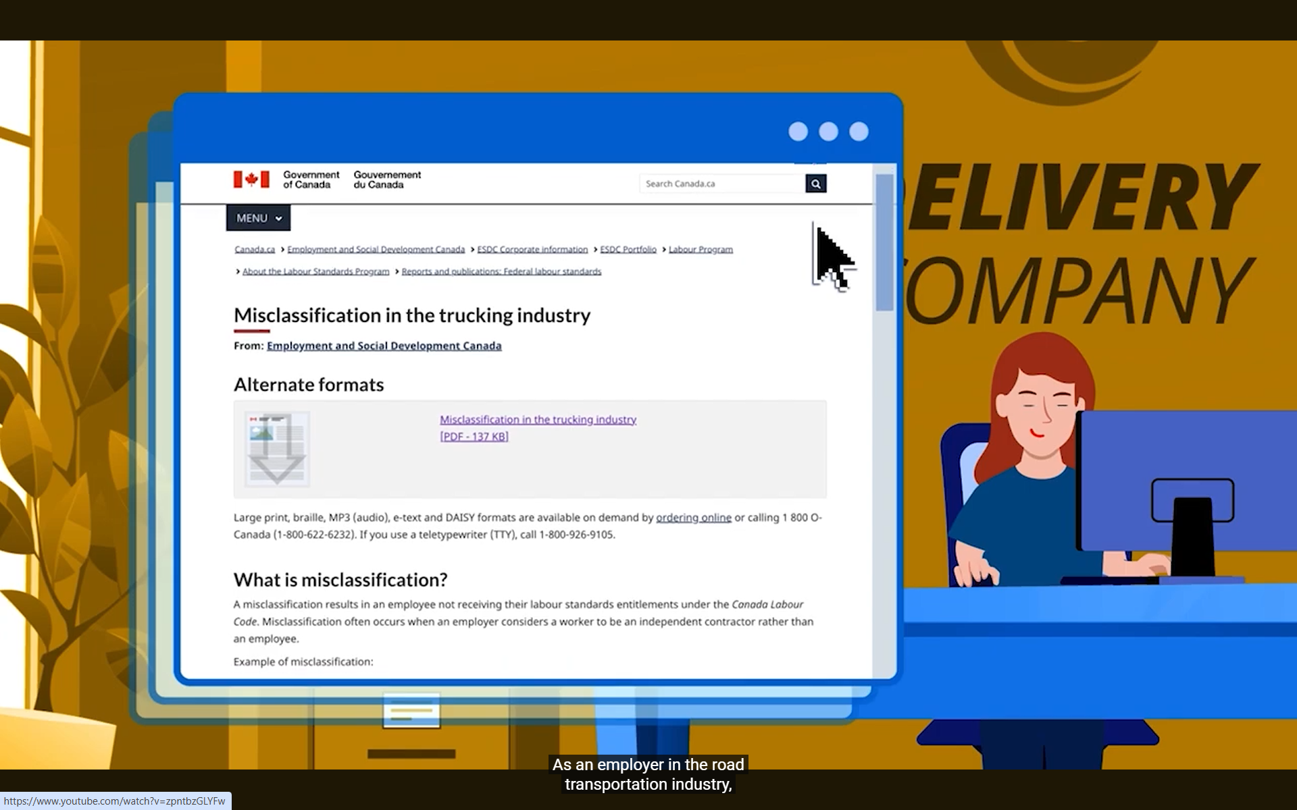The height and width of the screenshot is (810, 1297).
Task: Click the Government of Canada flag logo
Action: (x=251, y=180)
